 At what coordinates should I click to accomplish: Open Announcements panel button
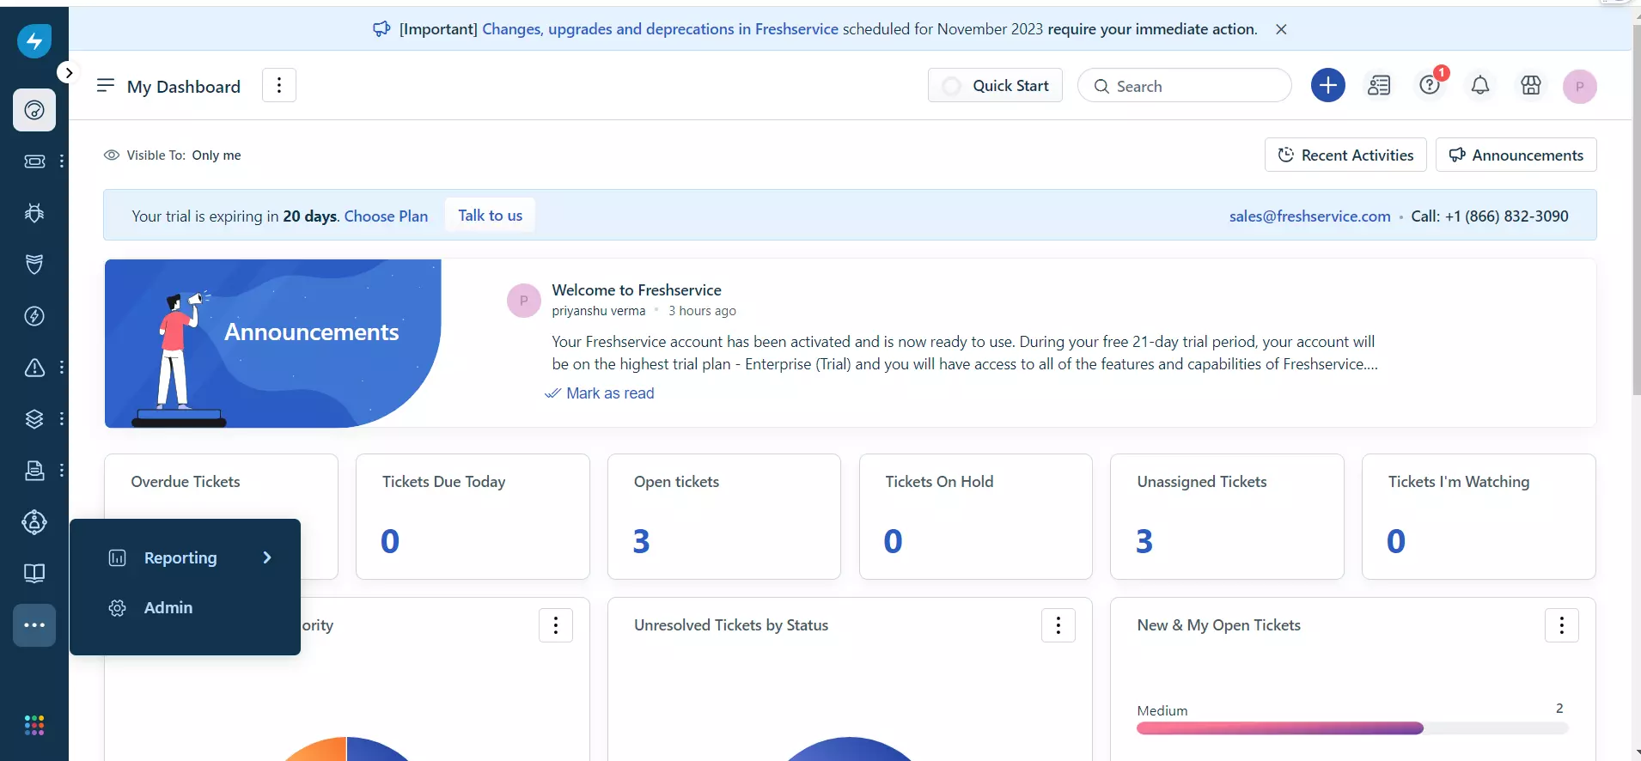(1516, 155)
